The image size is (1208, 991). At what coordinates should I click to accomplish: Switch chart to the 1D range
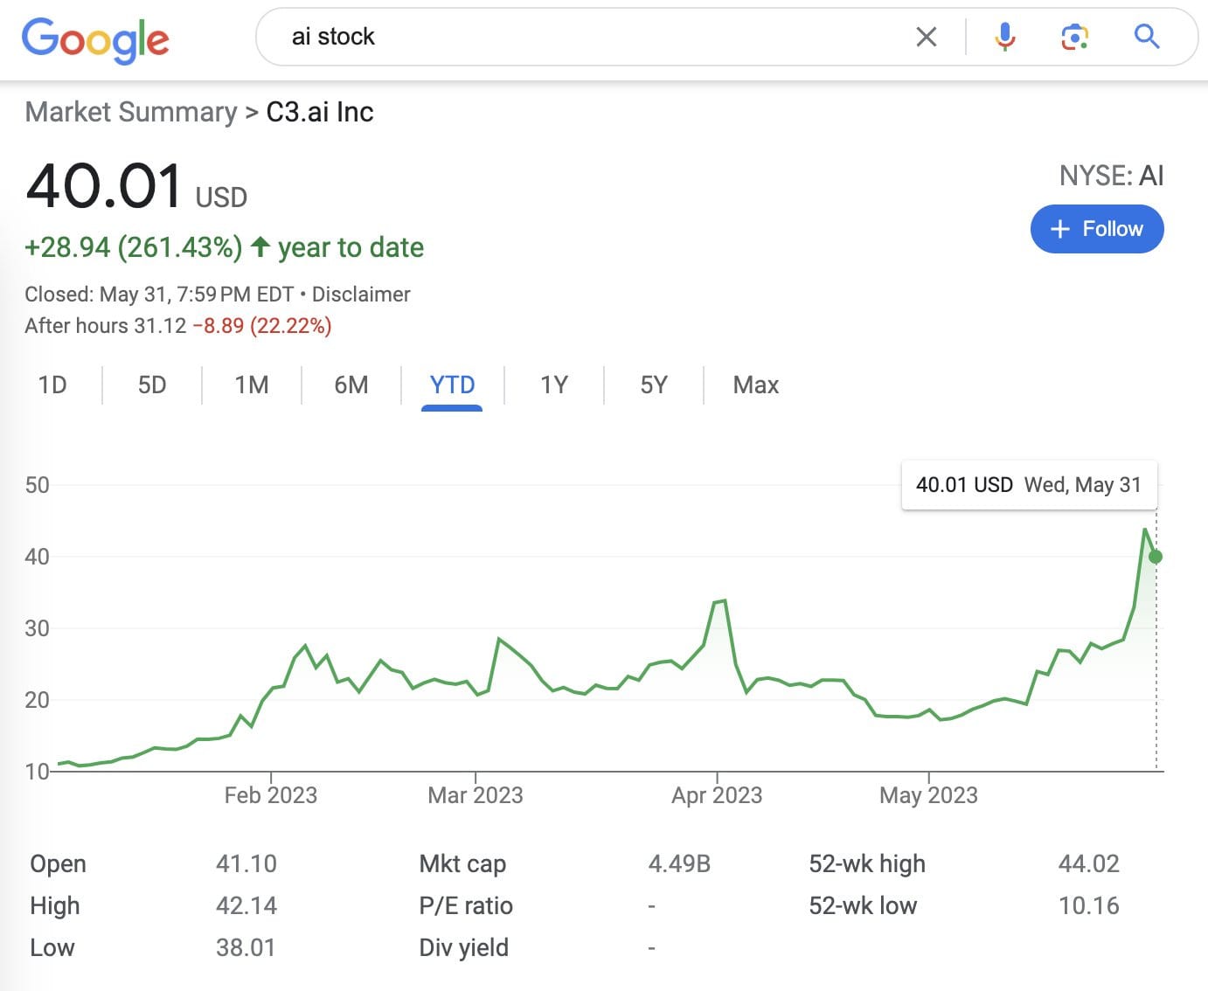coord(52,385)
